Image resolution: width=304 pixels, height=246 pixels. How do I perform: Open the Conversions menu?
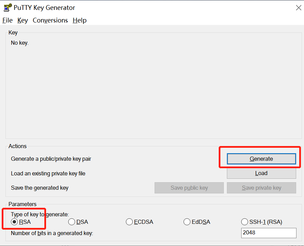(x=50, y=20)
